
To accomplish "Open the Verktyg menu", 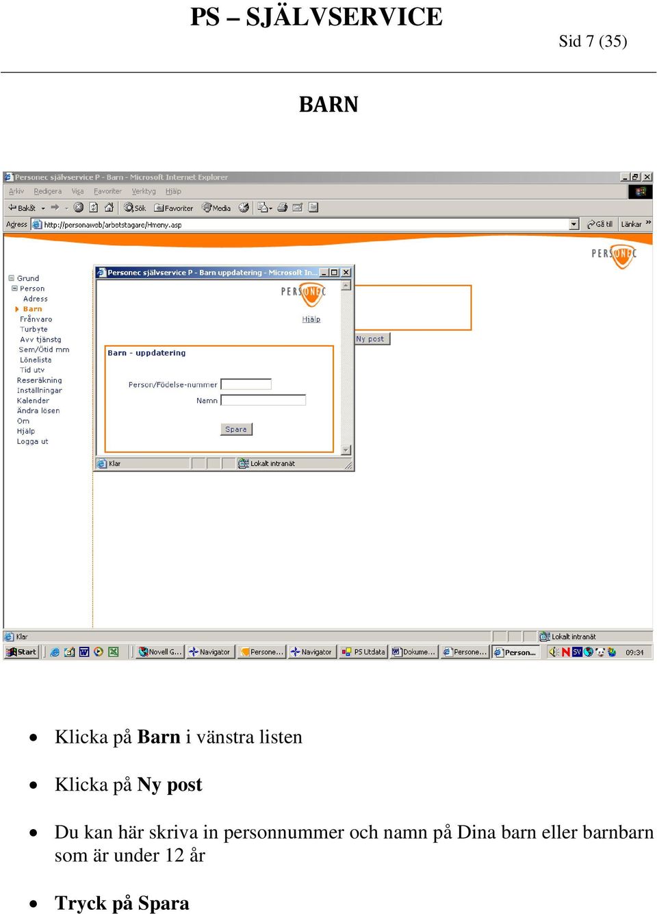I will (144, 191).
